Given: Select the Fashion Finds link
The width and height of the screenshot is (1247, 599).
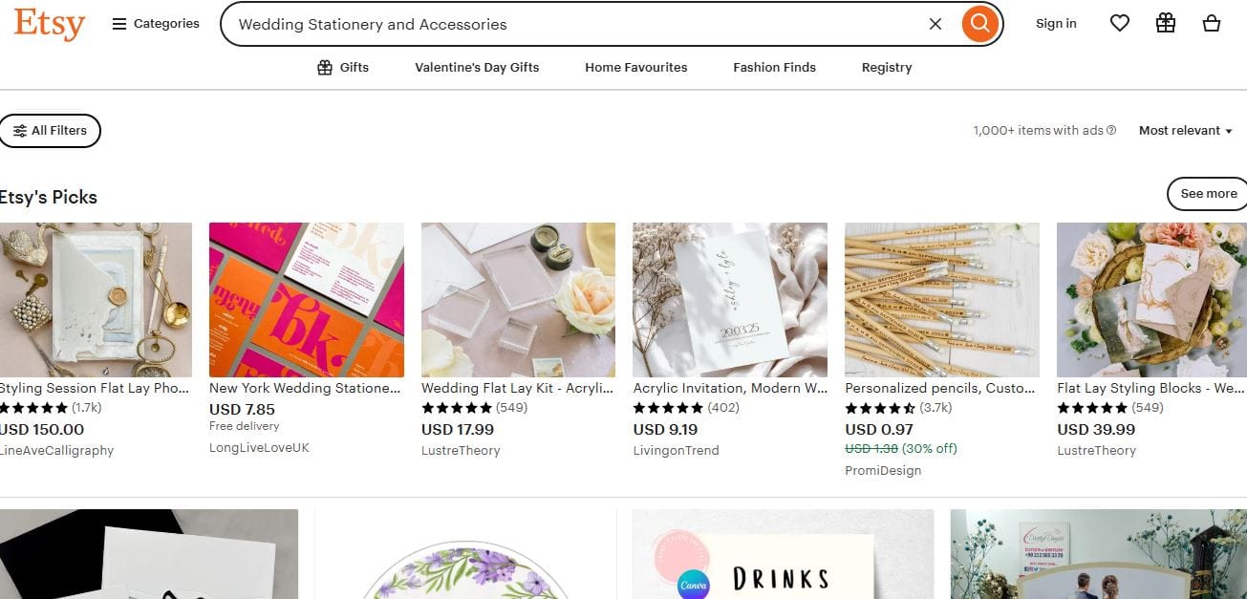Looking at the screenshot, I should click(774, 68).
